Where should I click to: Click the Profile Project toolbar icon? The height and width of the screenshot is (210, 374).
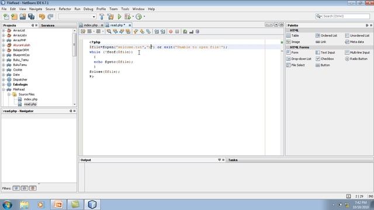pyautogui.click(x=139, y=17)
